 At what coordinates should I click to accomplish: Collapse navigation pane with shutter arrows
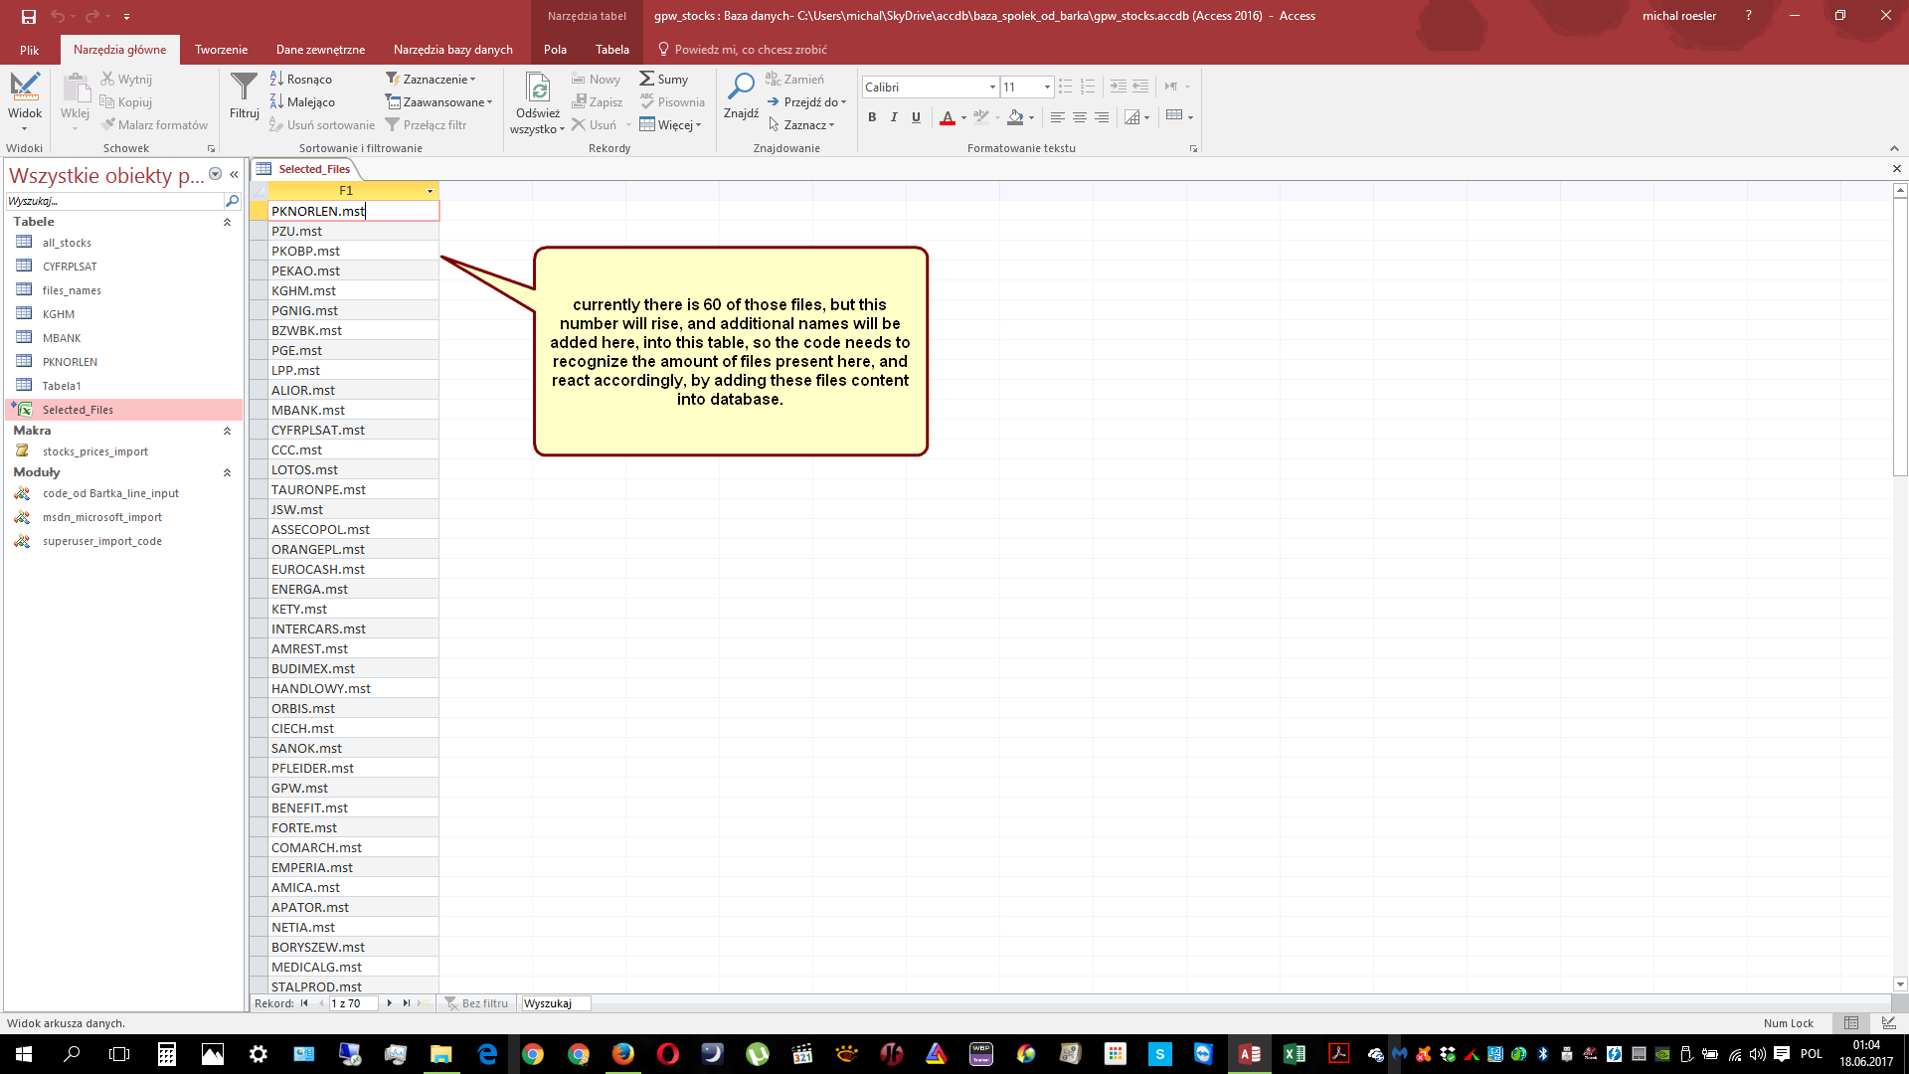click(x=234, y=174)
